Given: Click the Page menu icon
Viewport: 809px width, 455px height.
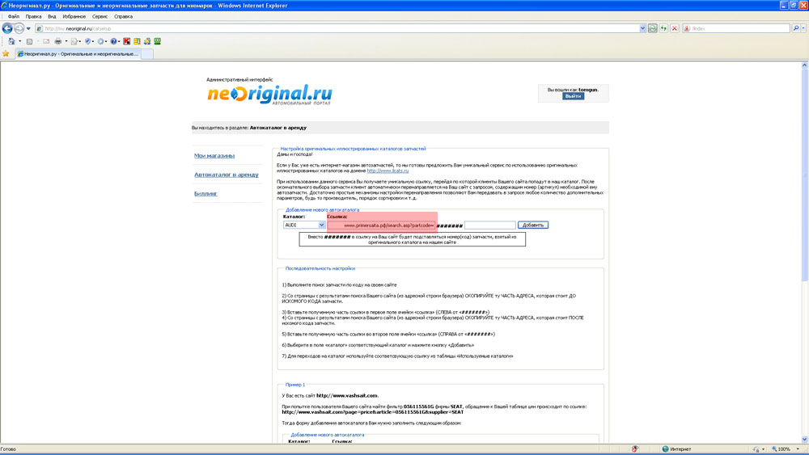Looking at the screenshot, I should click(x=74, y=41).
